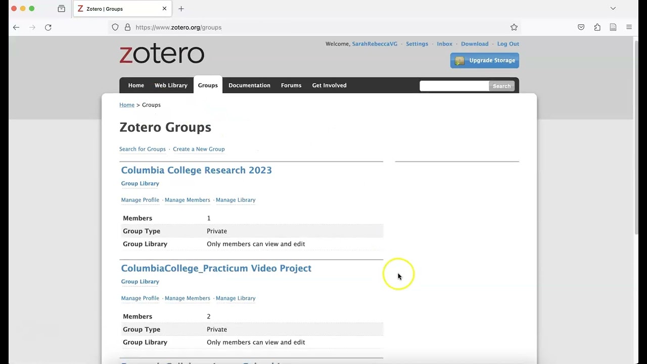Manage Profile for Columbia College Research 2023
Viewport: 647px width, 364px height.
140,200
